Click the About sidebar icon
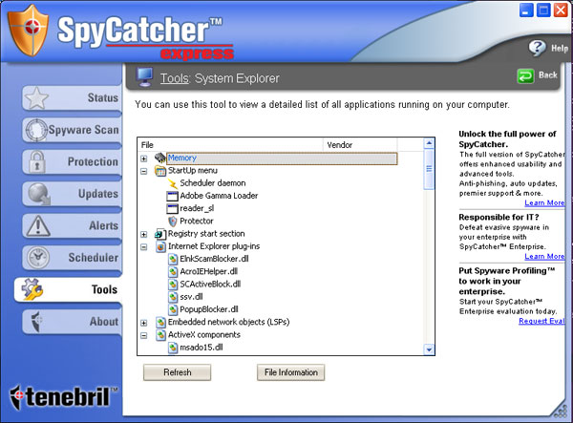 pyautogui.click(x=36, y=322)
